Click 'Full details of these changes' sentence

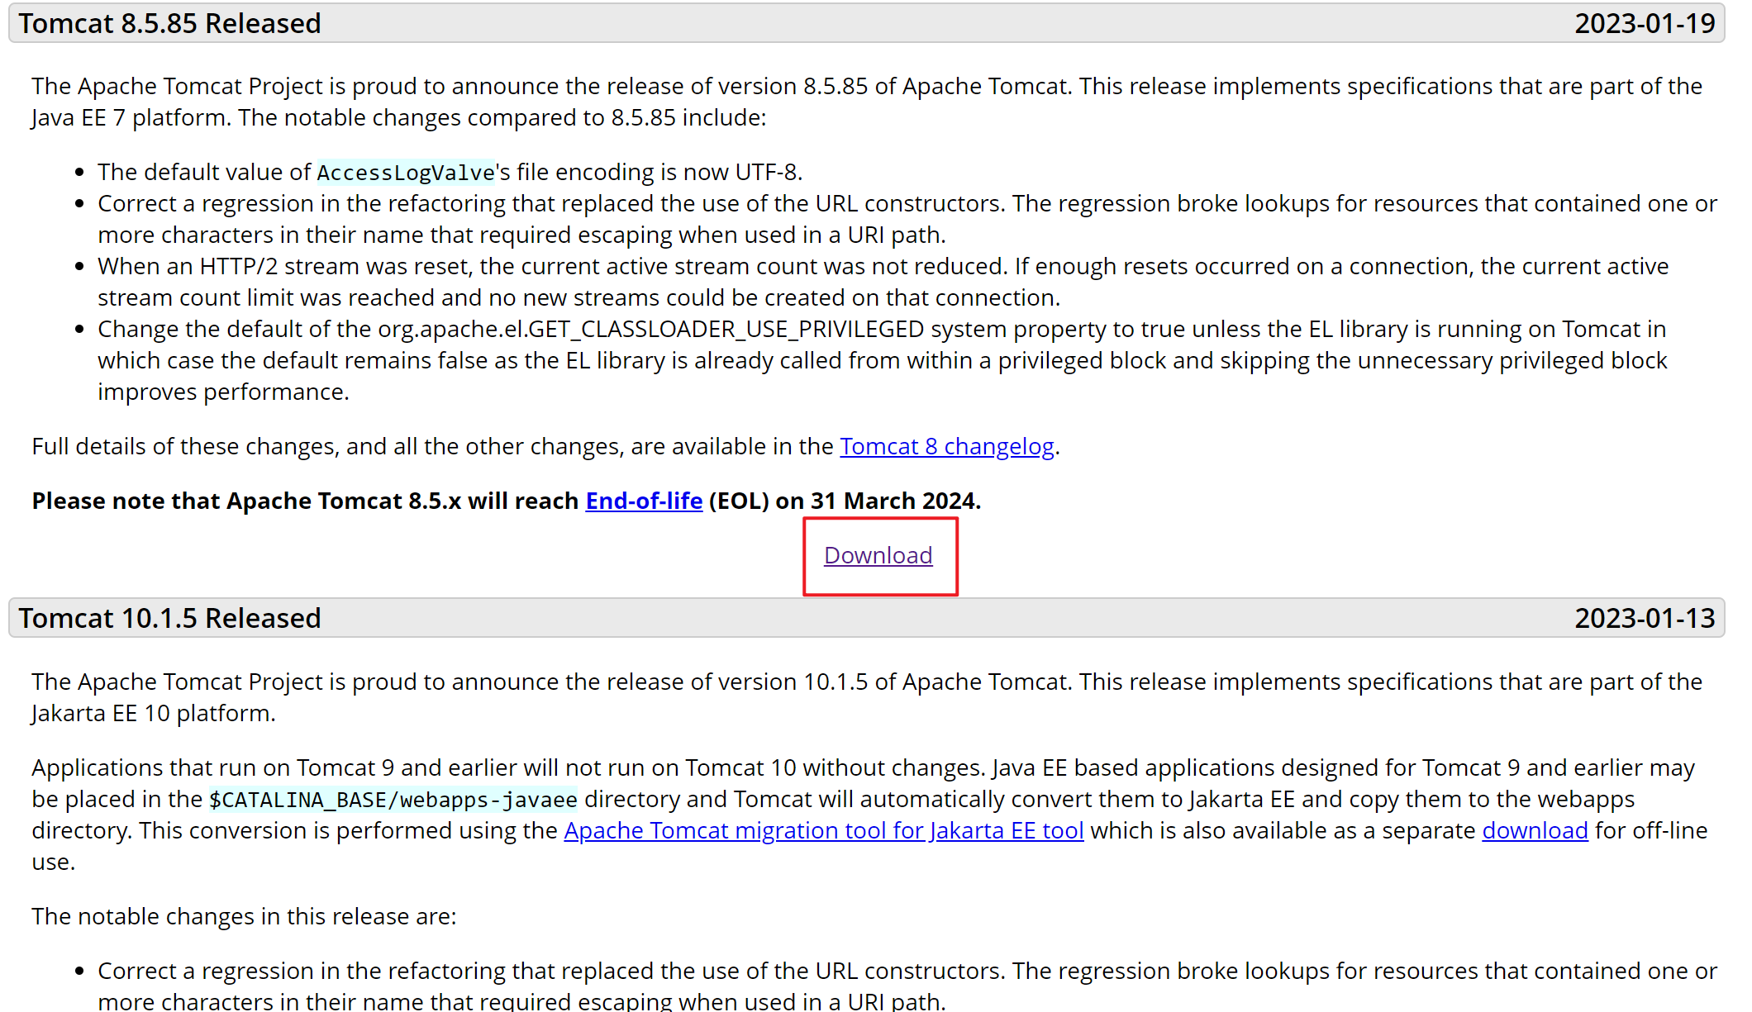(545, 446)
